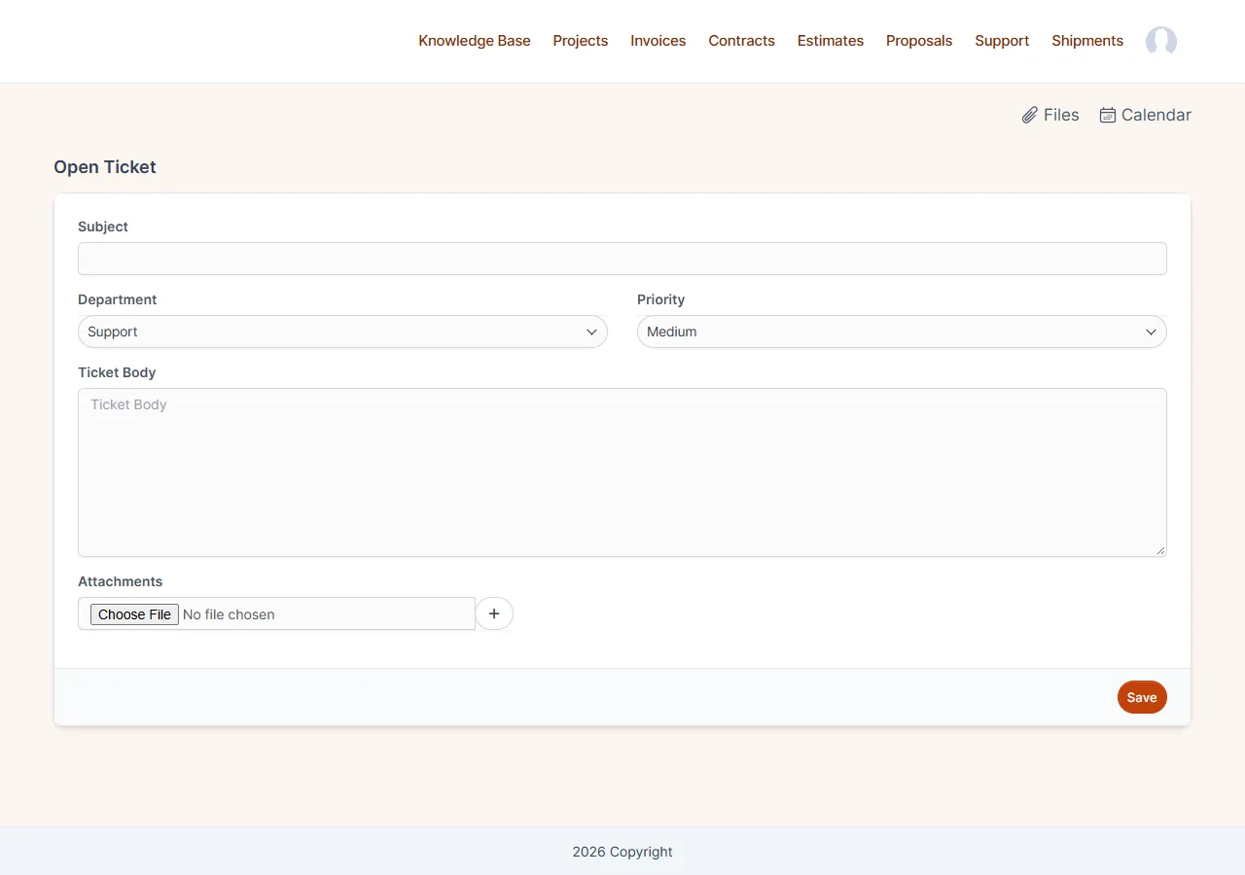Navigate to Invoices

658,41
